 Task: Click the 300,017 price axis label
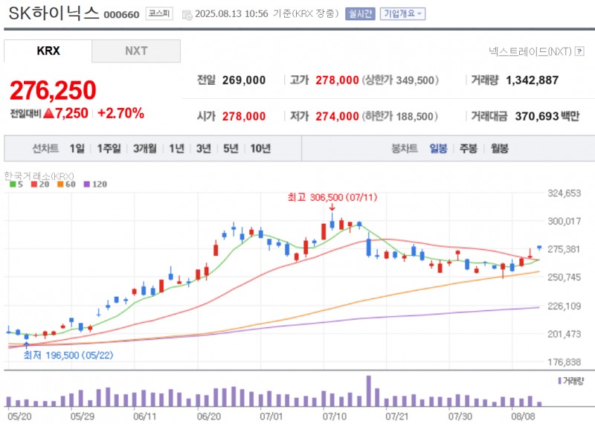565,222
